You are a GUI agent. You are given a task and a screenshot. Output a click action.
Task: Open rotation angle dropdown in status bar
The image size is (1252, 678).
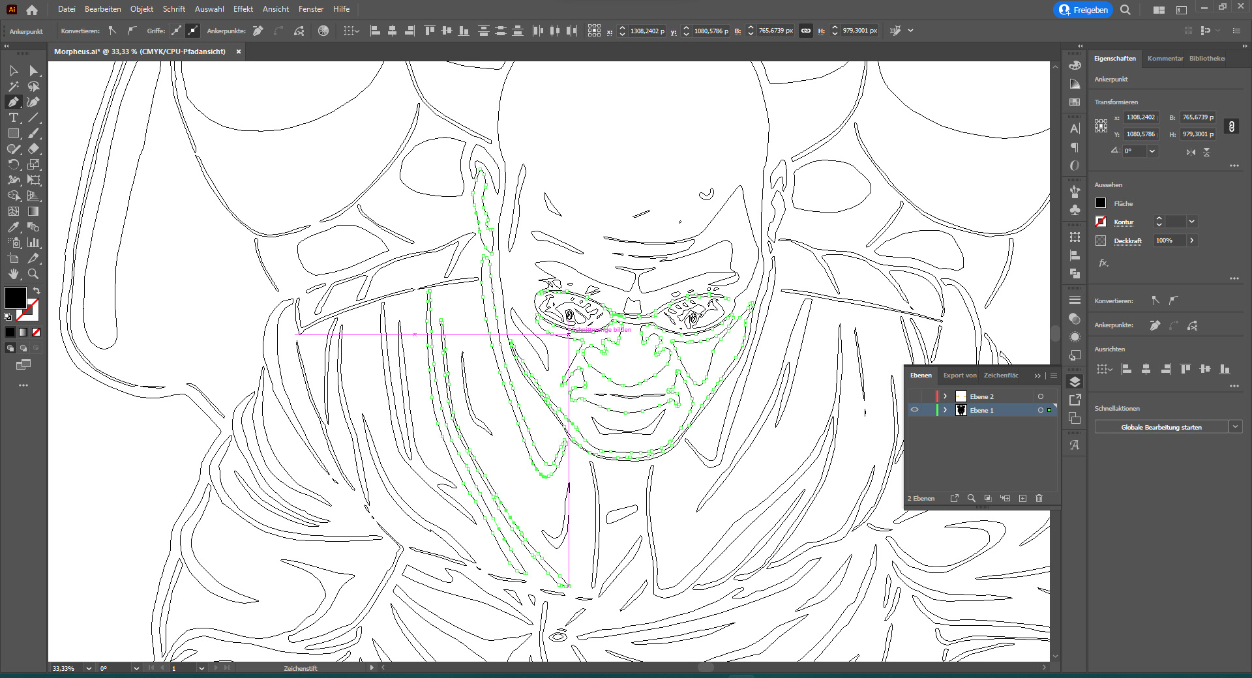[136, 668]
